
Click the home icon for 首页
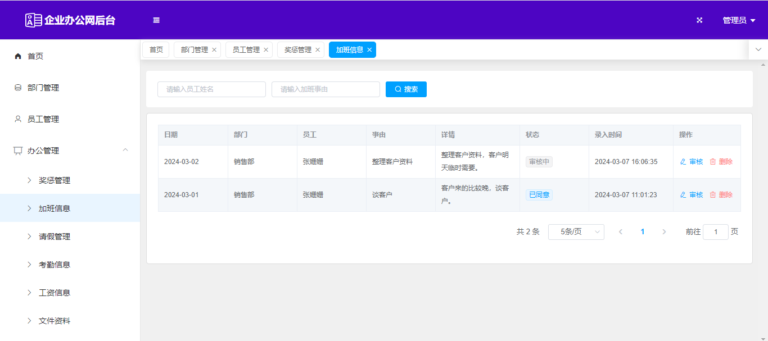coord(18,56)
